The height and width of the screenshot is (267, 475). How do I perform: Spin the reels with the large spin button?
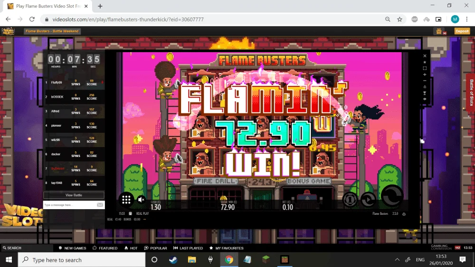(x=392, y=196)
